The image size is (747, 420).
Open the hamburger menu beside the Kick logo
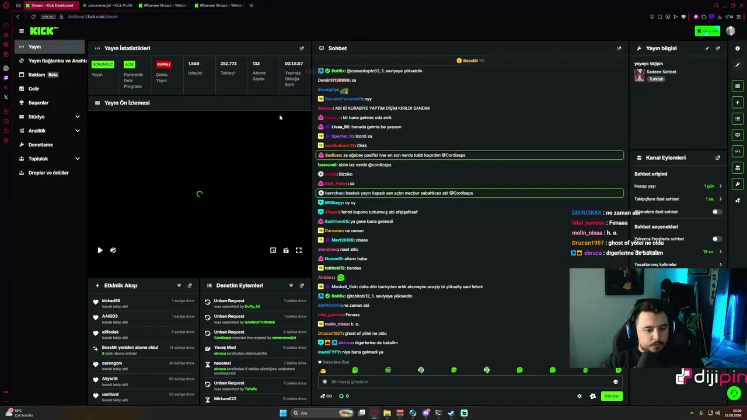(x=22, y=31)
